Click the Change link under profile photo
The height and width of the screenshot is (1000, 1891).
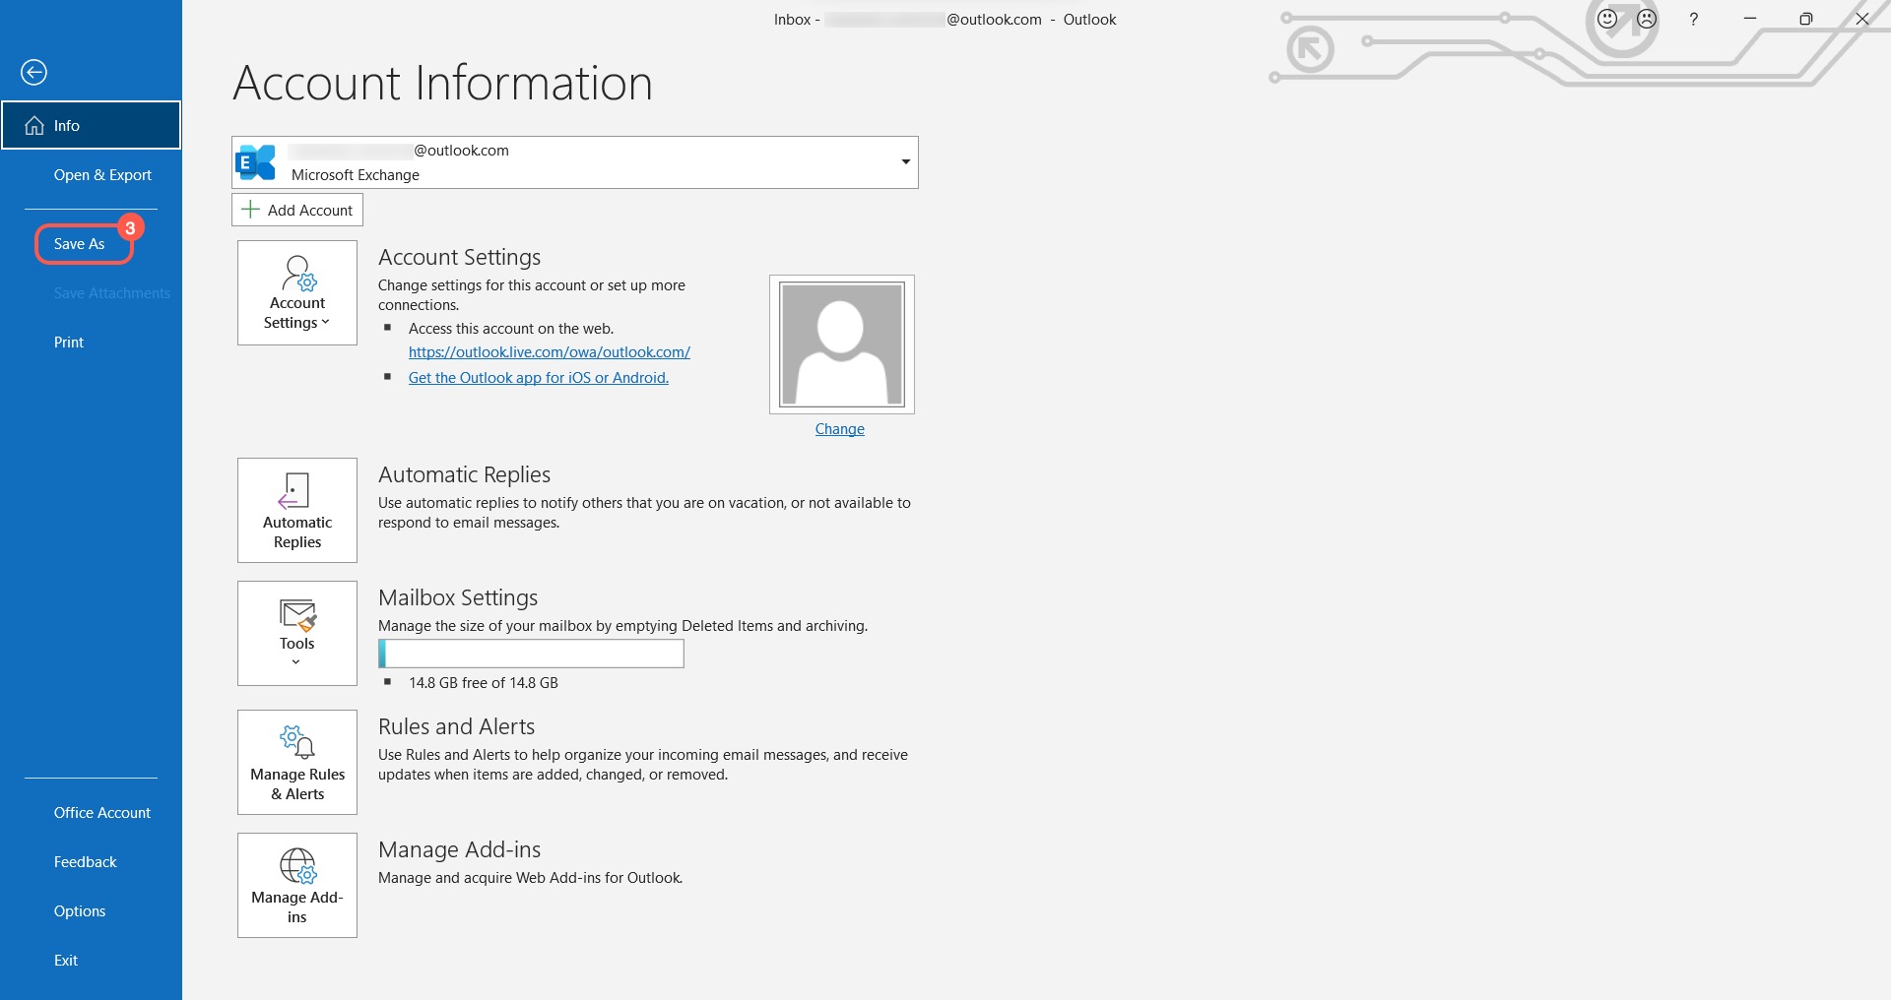(x=839, y=429)
